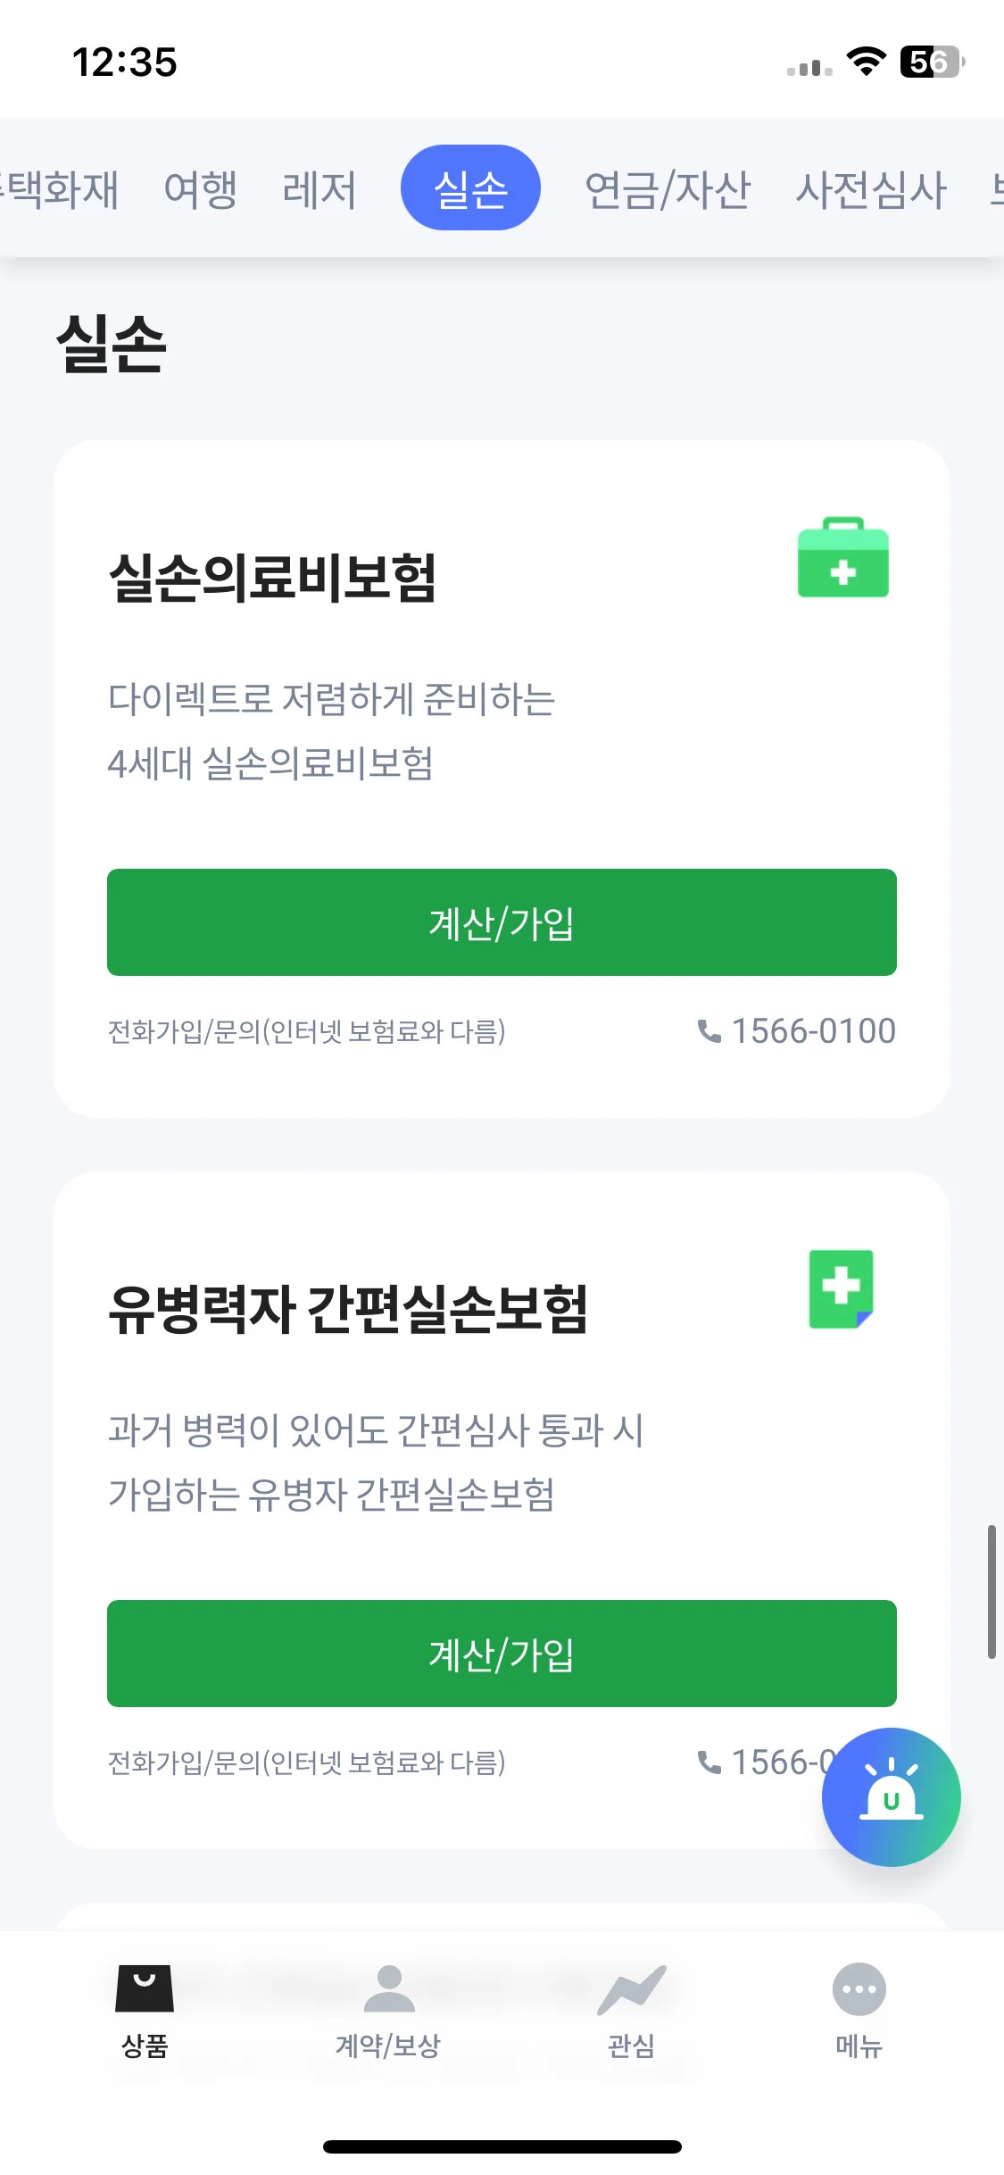Viewport: 1004px width, 2175px height.
Task: Select the highlighted 실손 tab
Action: 470,187
